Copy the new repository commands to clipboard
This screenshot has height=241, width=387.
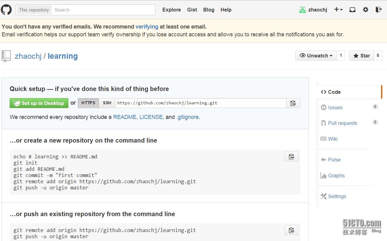[x=291, y=157]
